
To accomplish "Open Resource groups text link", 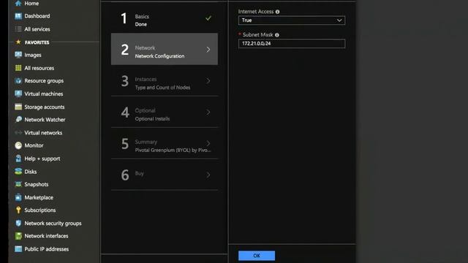I will coord(44,81).
